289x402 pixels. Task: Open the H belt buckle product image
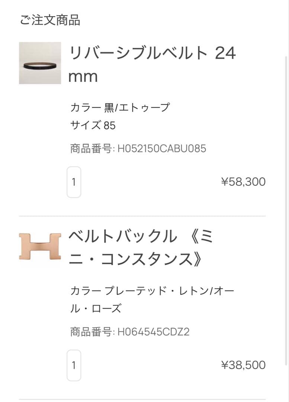[x=40, y=246]
